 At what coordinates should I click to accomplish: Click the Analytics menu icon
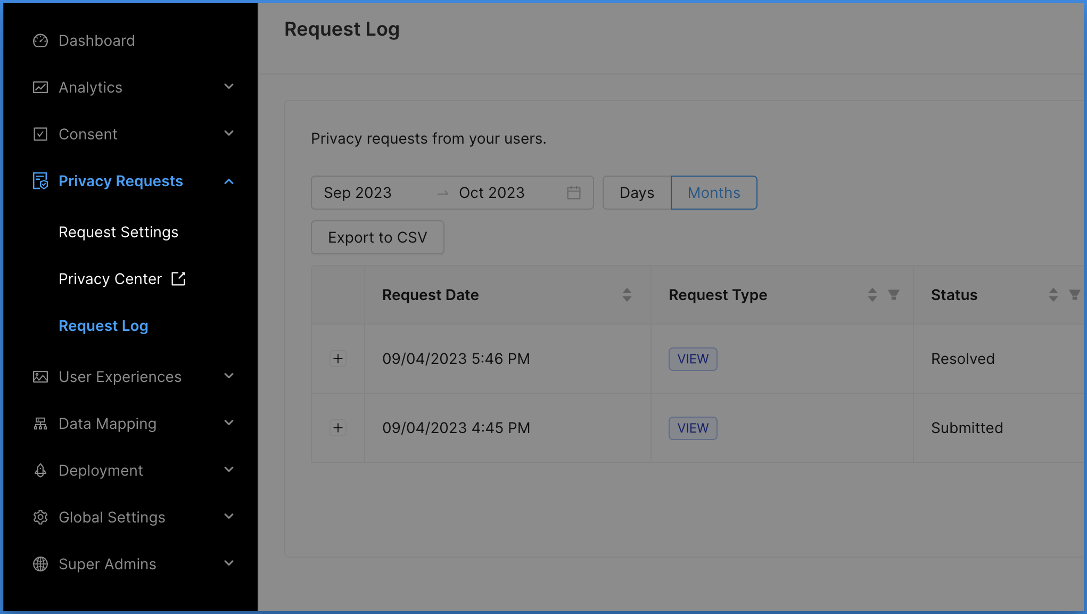(x=40, y=87)
